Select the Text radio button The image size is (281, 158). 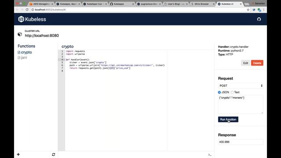click(x=232, y=92)
